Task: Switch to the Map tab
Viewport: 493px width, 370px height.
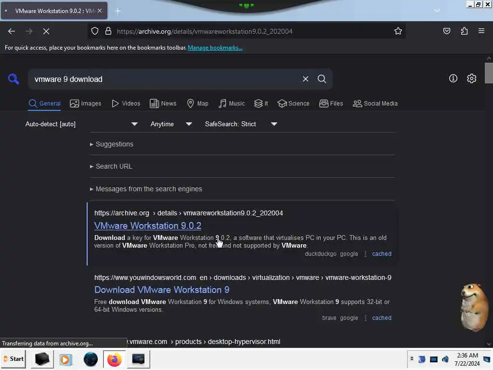Action: (x=197, y=104)
